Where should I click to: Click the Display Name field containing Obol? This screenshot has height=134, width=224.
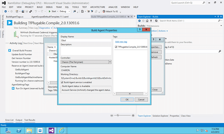pyautogui.click(x=86, y=40)
